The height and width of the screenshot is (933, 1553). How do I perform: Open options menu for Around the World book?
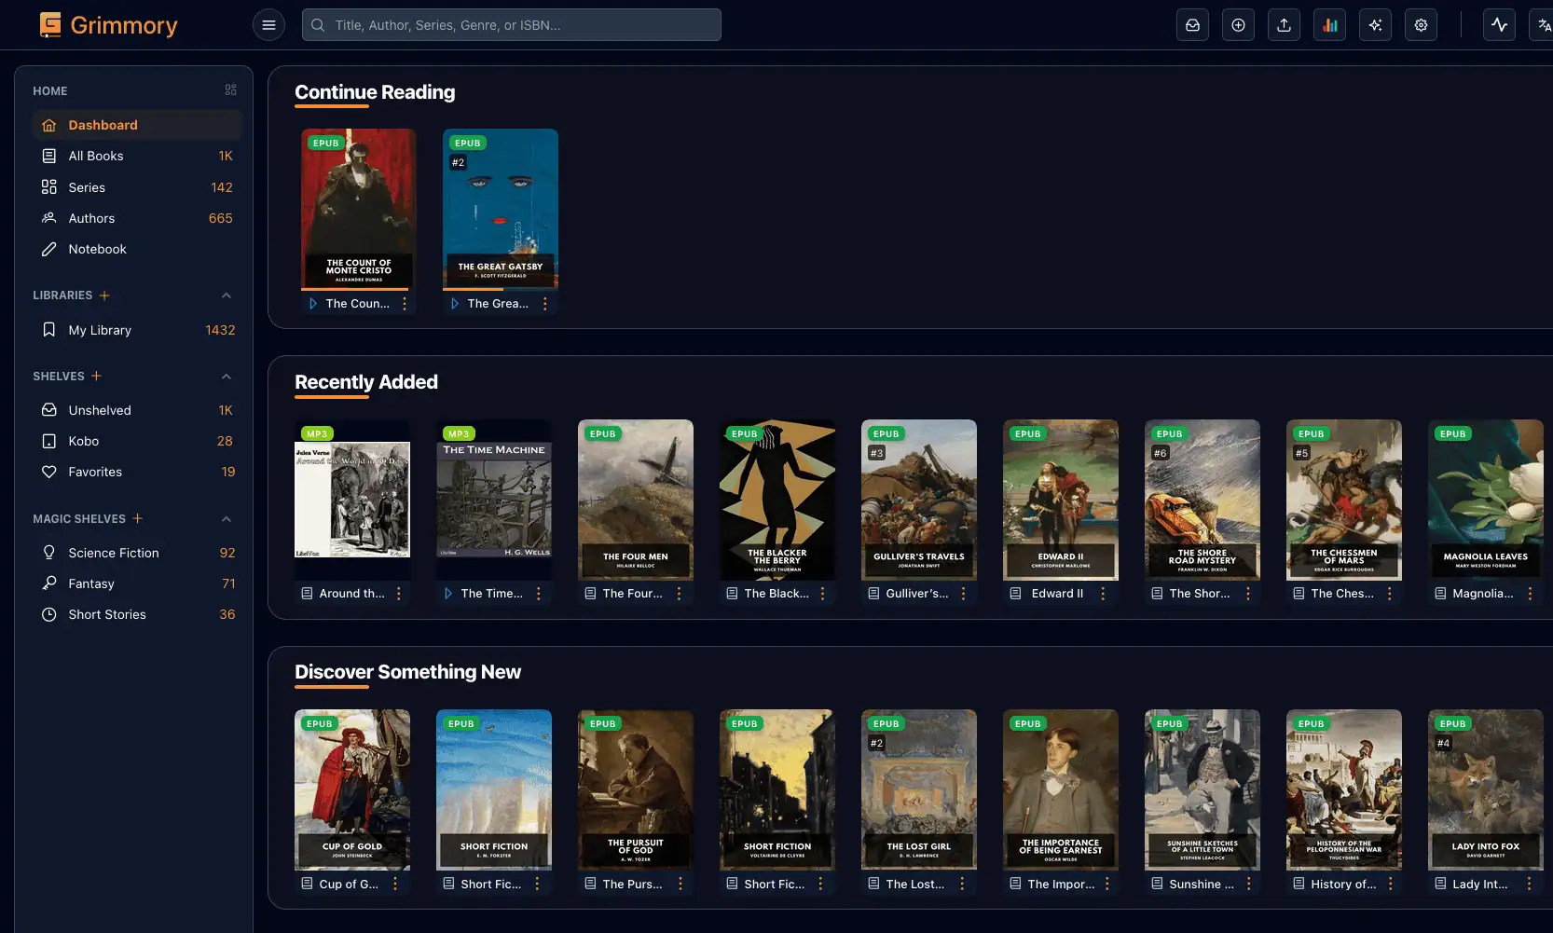[399, 594]
